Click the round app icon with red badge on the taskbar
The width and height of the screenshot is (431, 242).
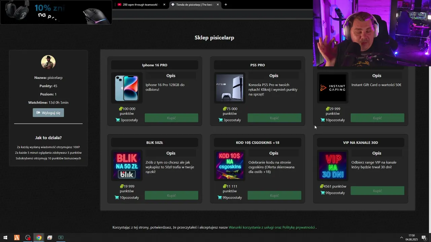pos(28,238)
